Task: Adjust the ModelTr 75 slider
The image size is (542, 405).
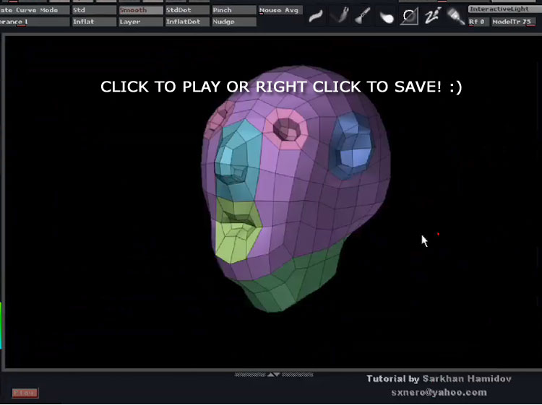Action: pos(512,22)
